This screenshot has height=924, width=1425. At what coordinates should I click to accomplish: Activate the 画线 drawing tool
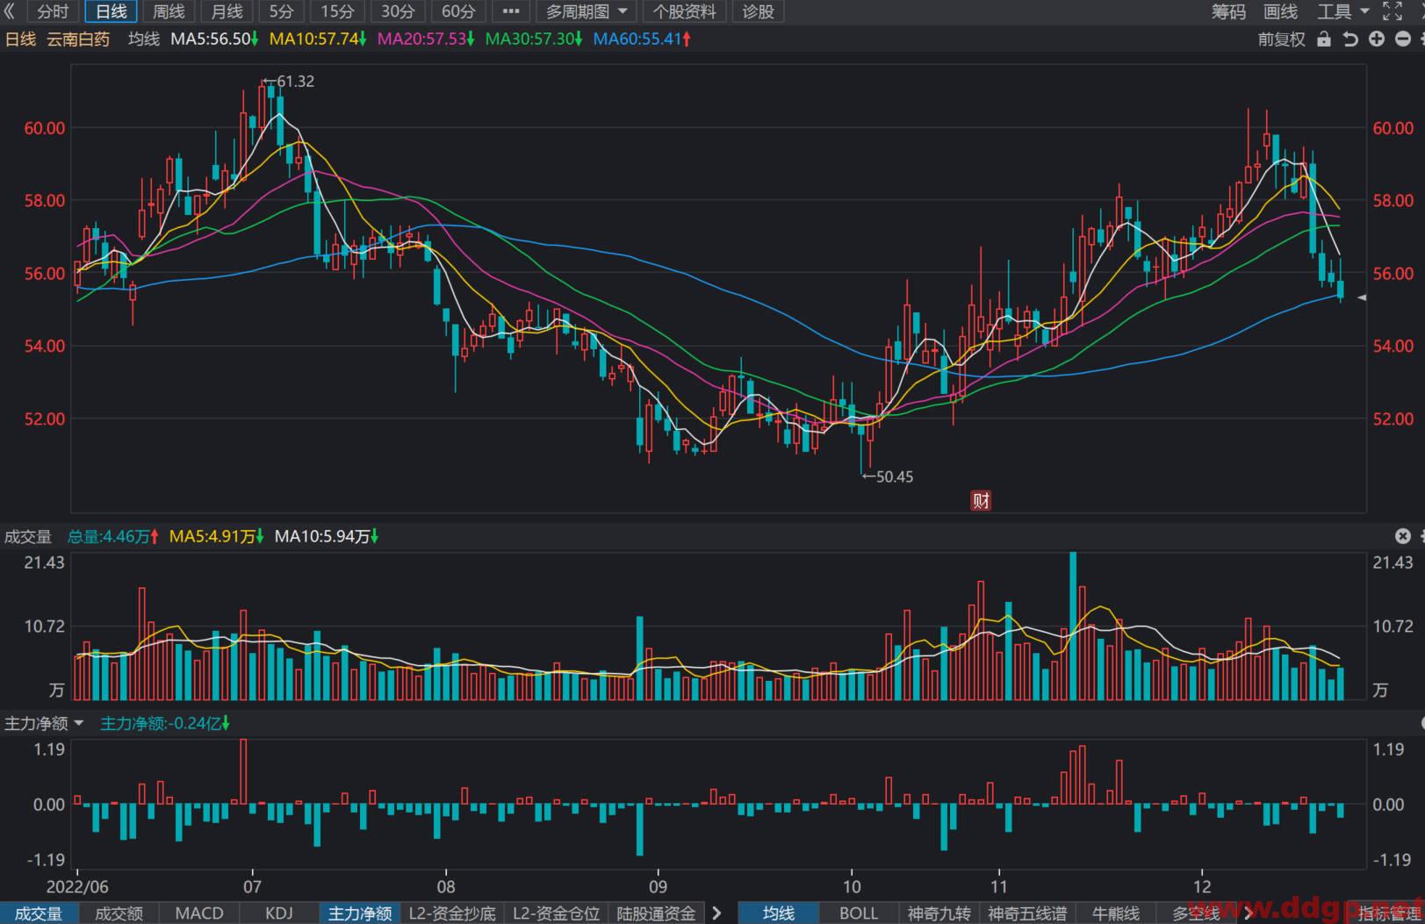tap(1280, 11)
